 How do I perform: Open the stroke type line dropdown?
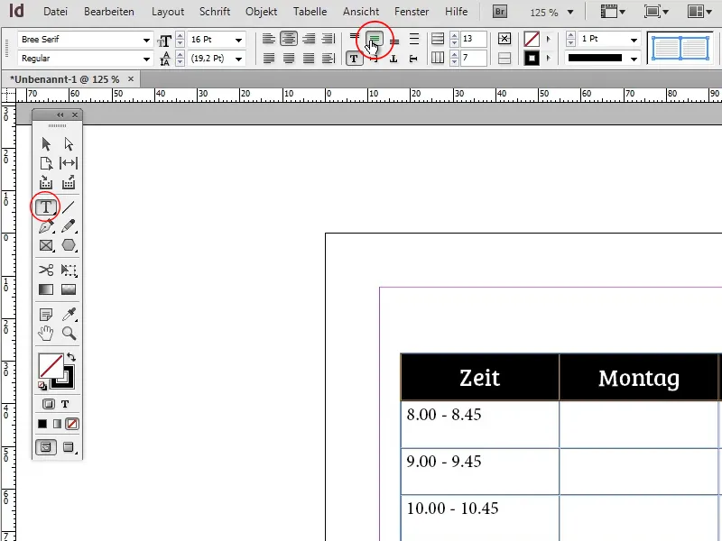click(x=634, y=59)
